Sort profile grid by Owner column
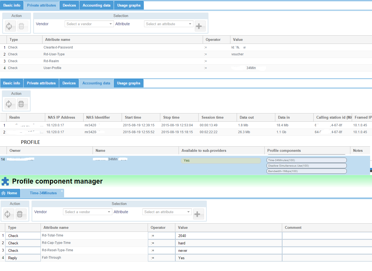Viewport: 372px width, 271px height. (x=50, y=151)
